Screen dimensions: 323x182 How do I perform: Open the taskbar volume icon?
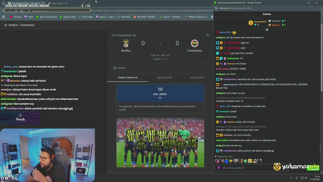coord(306,178)
